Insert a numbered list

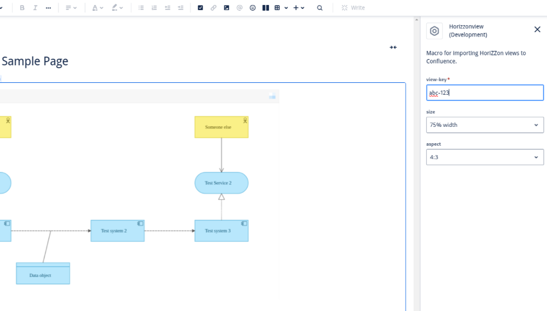coord(154,8)
